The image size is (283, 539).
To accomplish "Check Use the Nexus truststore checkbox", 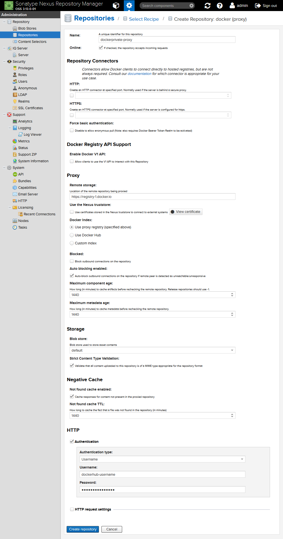I will (x=72, y=212).
